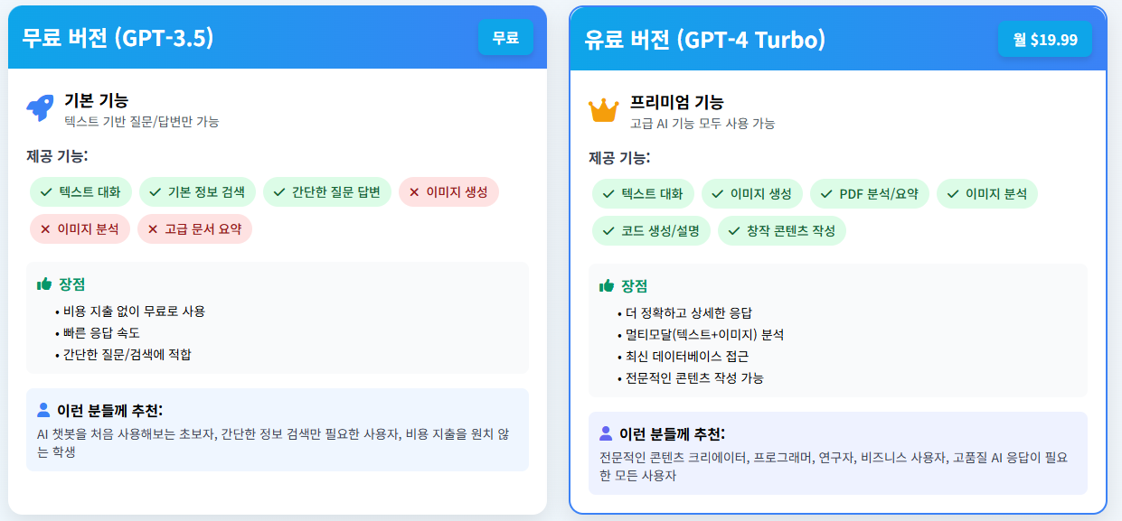This screenshot has width=1122, height=521.
Task: Click the 무료 badge button
Action: (505, 38)
